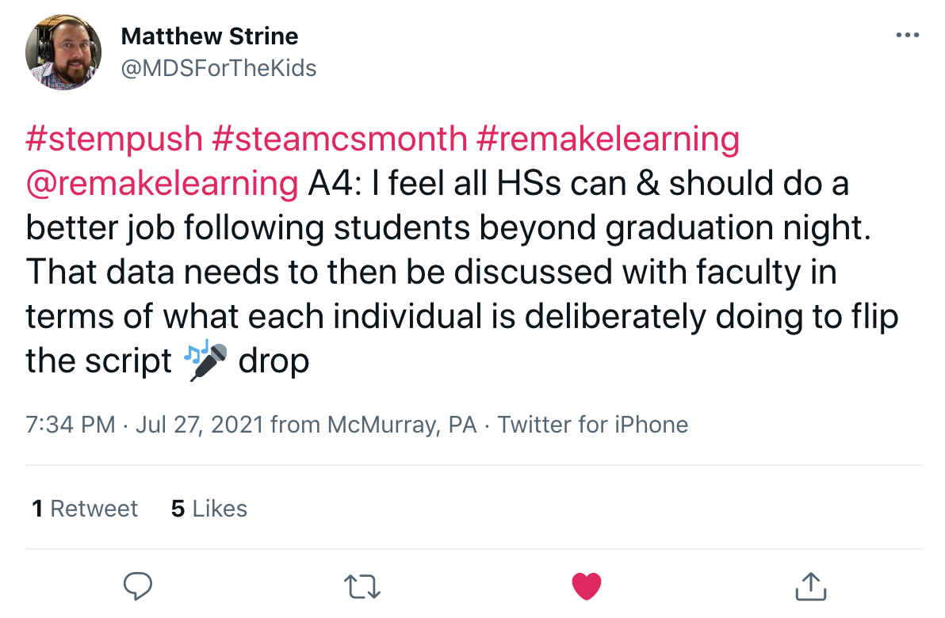Screen dimensions: 945x618
Task: Click the word "drop" in the tweet
Action: (x=274, y=361)
